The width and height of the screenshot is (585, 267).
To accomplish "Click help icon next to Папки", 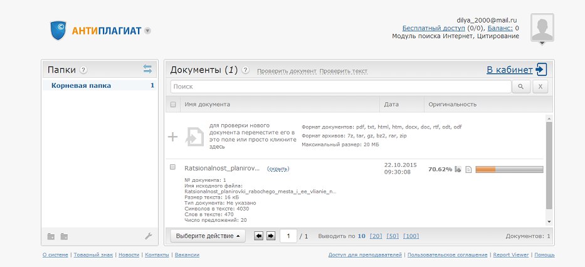I will (x=83, y=70).
